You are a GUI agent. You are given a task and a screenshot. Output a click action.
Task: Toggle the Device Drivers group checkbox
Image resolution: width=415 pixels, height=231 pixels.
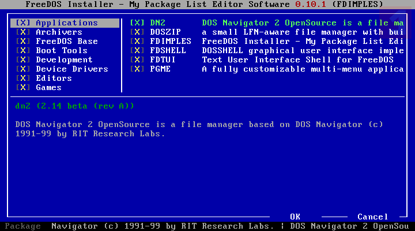tap(23, 69)
